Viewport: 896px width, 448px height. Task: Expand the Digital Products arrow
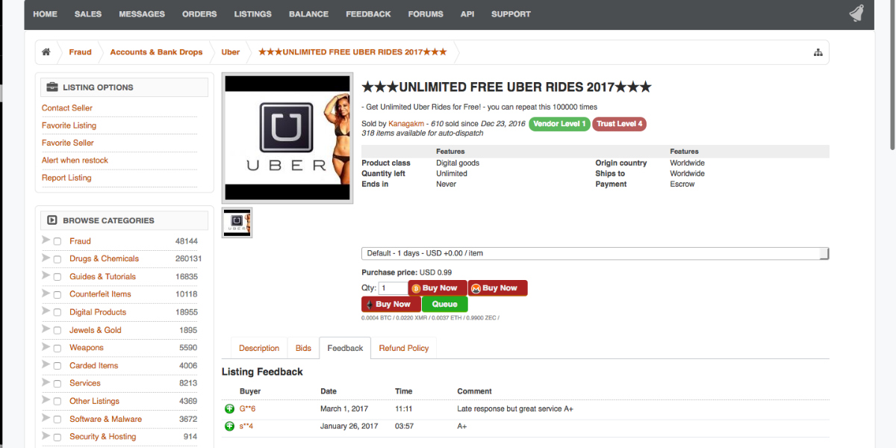pyautogui.click(x=46, y=311)
